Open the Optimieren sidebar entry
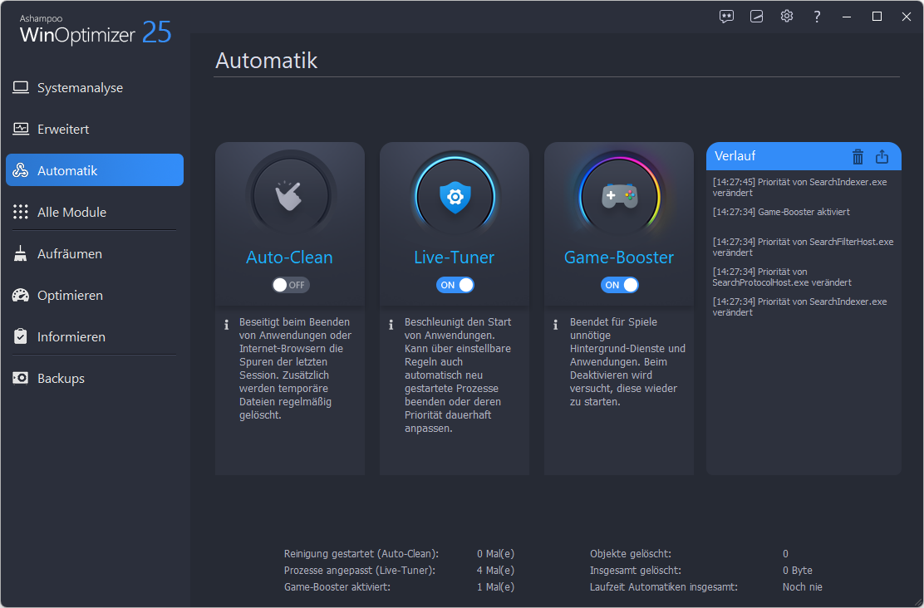The width and height of the screenshot is (924, 608). click(70, 296)
